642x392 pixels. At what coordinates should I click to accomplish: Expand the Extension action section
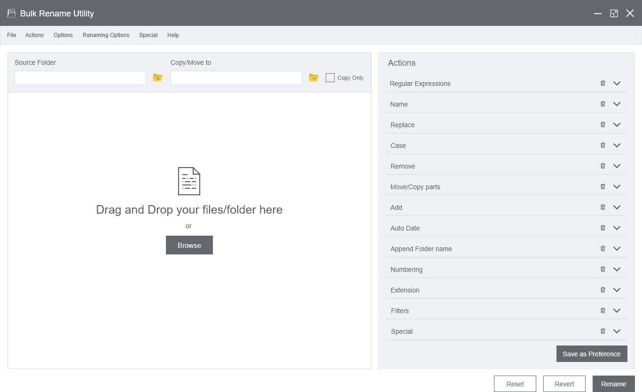click(x=617, y=290)
